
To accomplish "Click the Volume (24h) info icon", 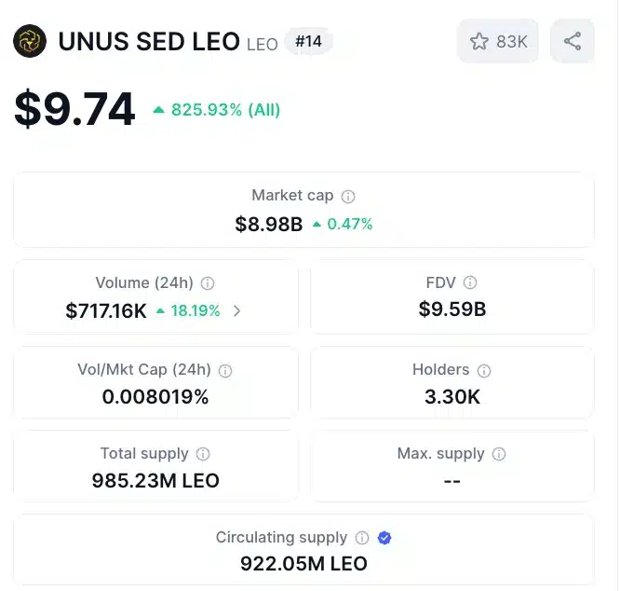I will tap(208, 283).
